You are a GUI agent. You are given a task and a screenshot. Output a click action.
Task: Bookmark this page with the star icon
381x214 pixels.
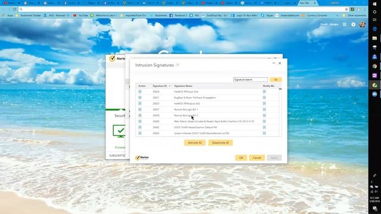(346, 10)
